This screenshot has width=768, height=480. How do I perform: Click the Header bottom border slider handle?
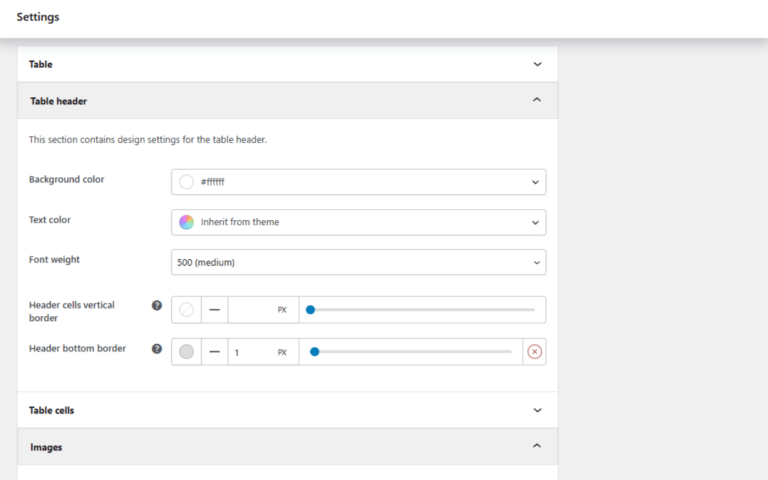pos(314,351)
